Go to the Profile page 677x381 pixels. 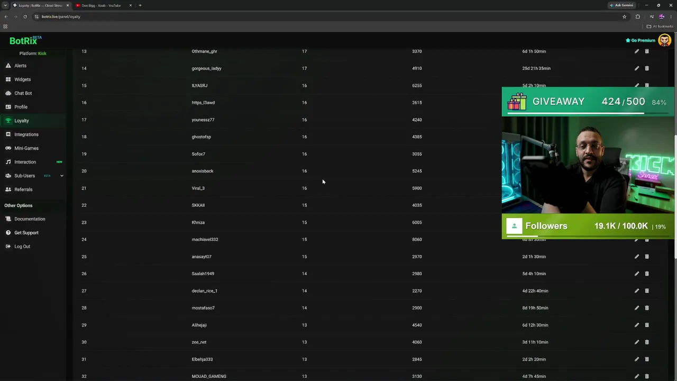(21, 107)
